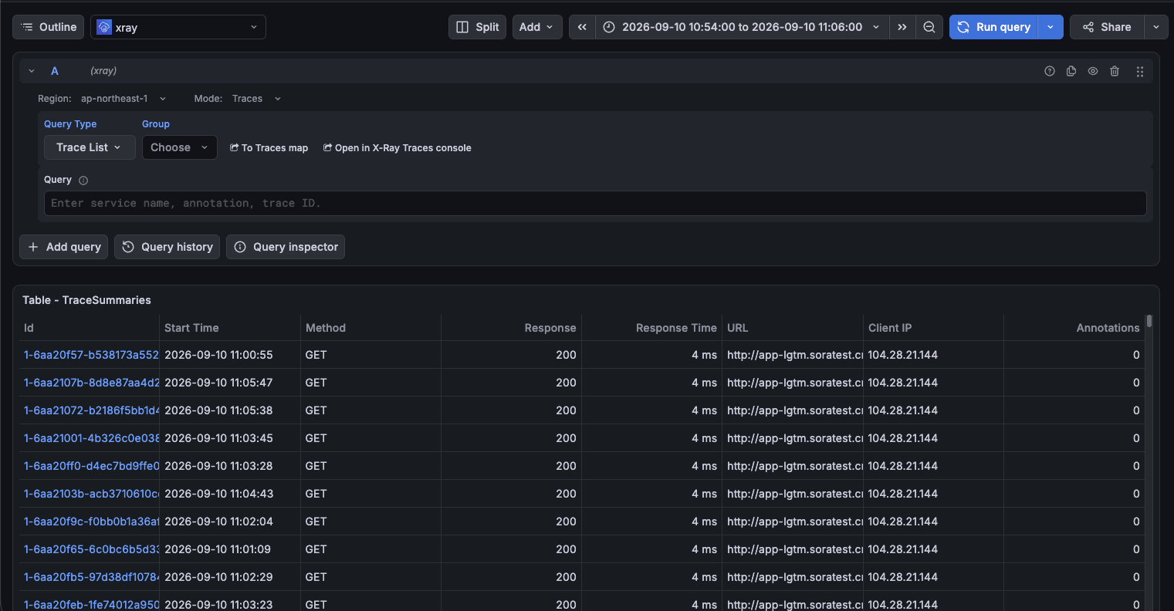Duplicate query A
The height and width of the screenshot is (611, 1174).
tap(1071, 71)
